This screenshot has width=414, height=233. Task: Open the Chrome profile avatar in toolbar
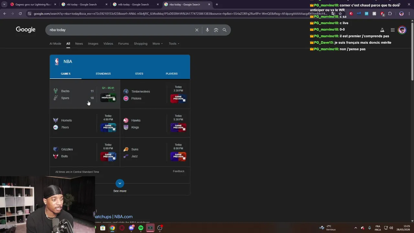(401, 14)
